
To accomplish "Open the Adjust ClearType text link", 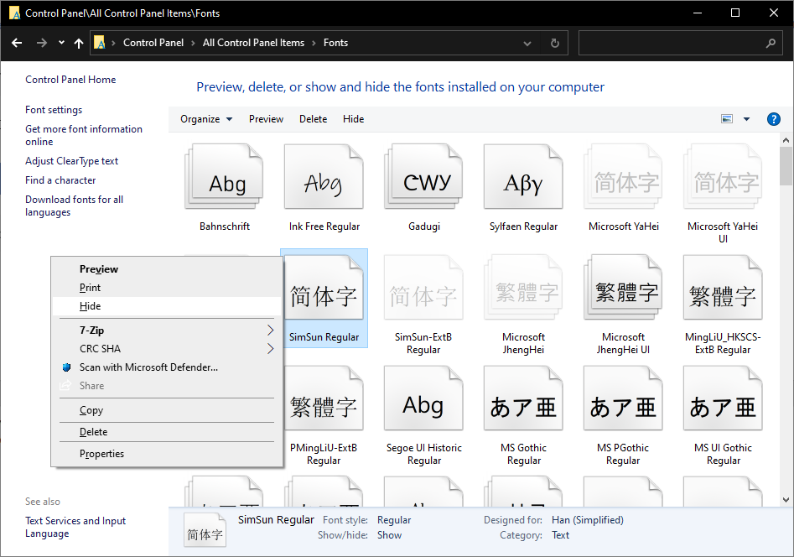I will point(71,161).
